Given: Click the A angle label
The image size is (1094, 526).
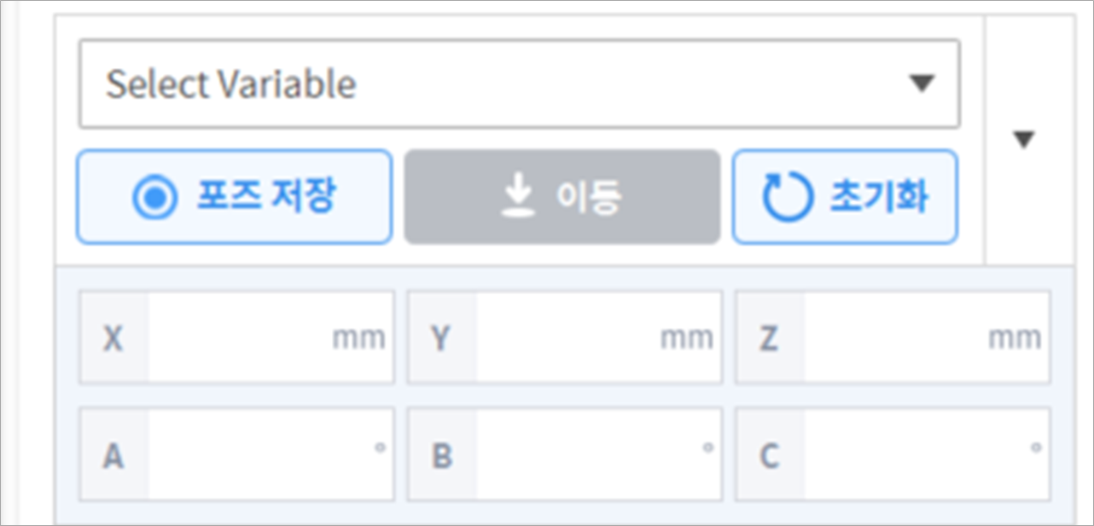Looking at the screenshot, I should click(x=113, y=457).
